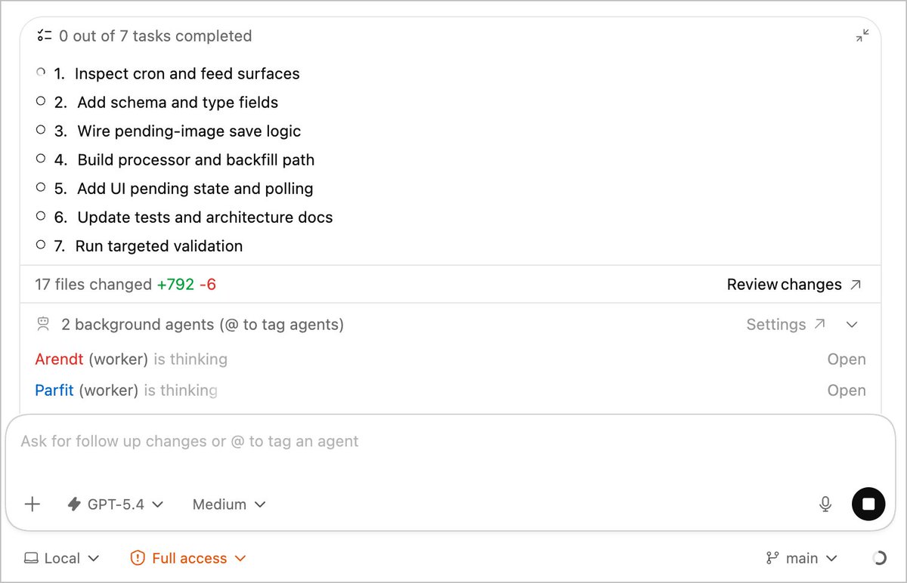The image size is (907, 583).
Task: Open the GPT-5.4 model dropdown
Action: 116,504
